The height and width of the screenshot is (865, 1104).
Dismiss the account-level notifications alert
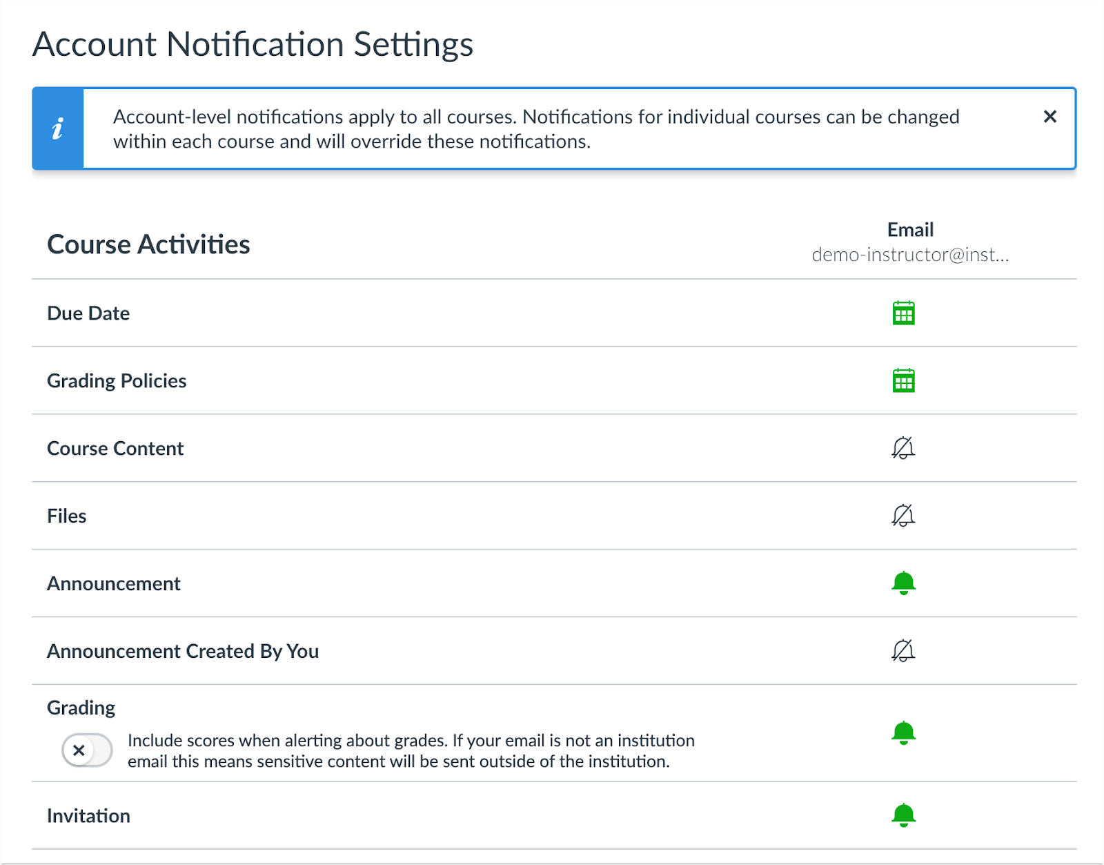(1049, 117)
